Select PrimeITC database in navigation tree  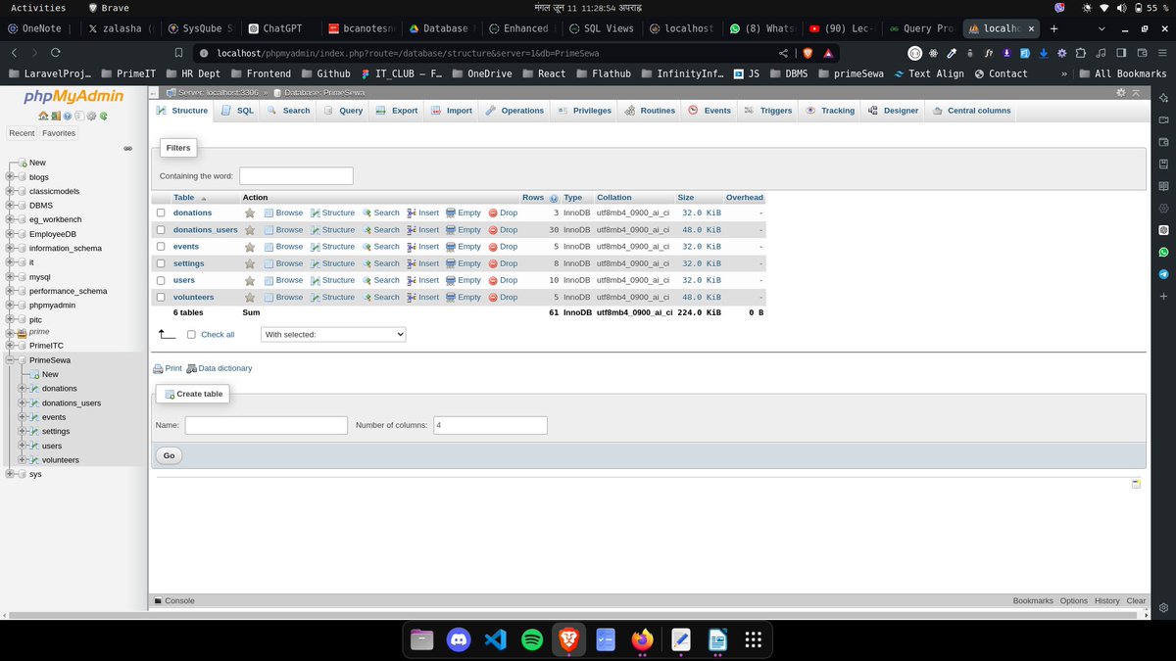point(46,346)
